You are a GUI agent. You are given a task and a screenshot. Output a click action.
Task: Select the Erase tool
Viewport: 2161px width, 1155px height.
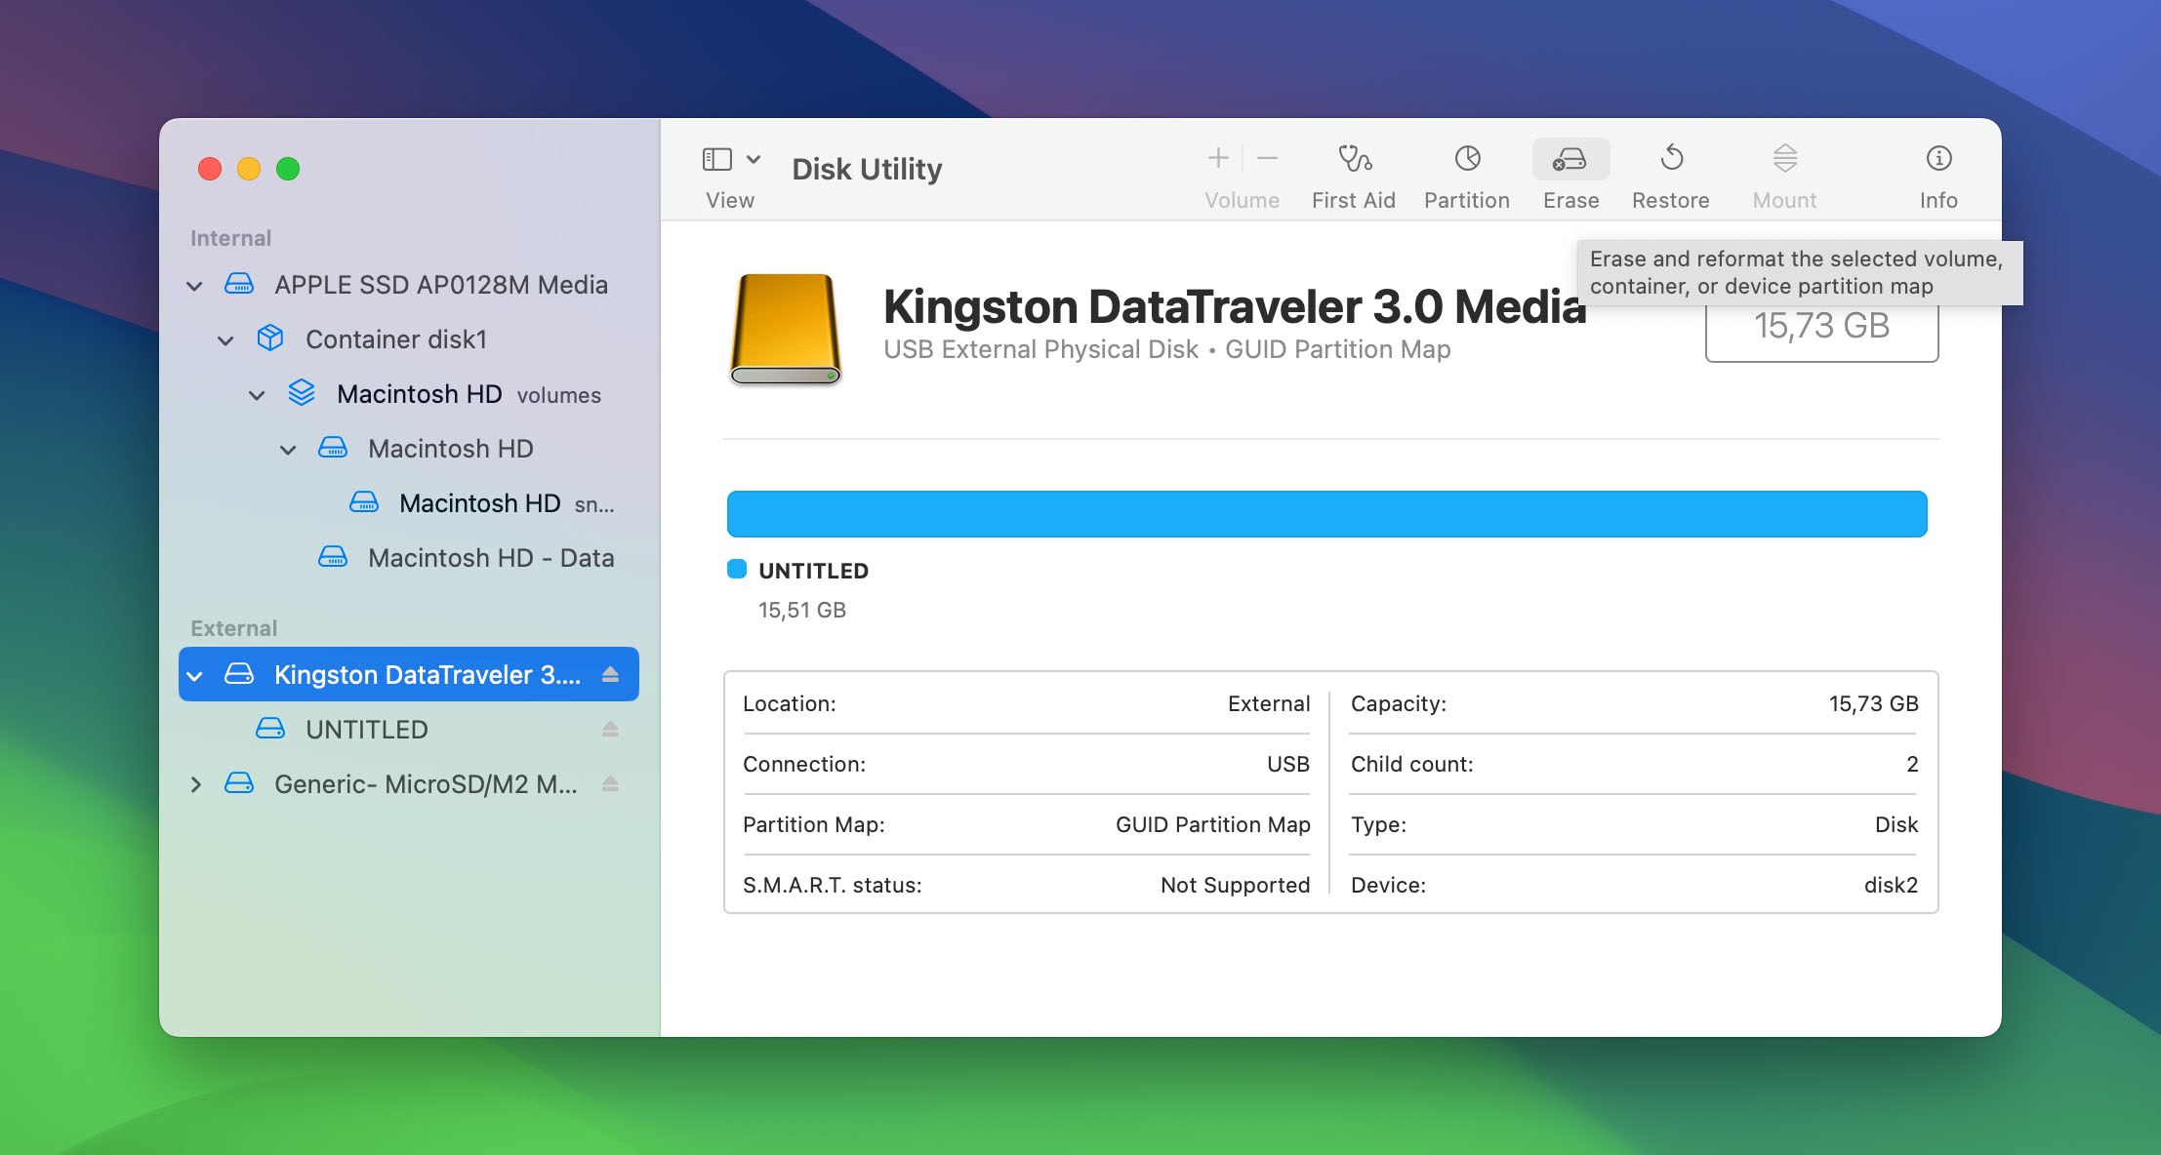[1570, 159]
